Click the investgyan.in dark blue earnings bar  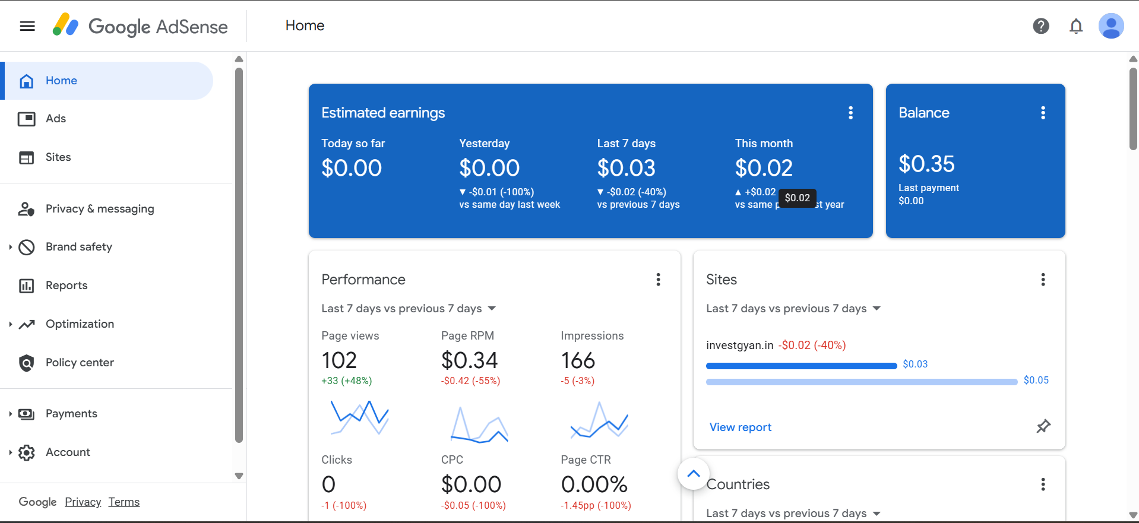click(x=801, y=366)
